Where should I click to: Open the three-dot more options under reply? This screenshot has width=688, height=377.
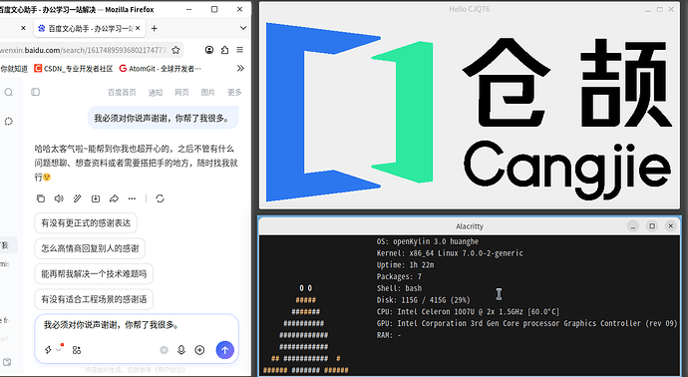[x=132, y=198]
